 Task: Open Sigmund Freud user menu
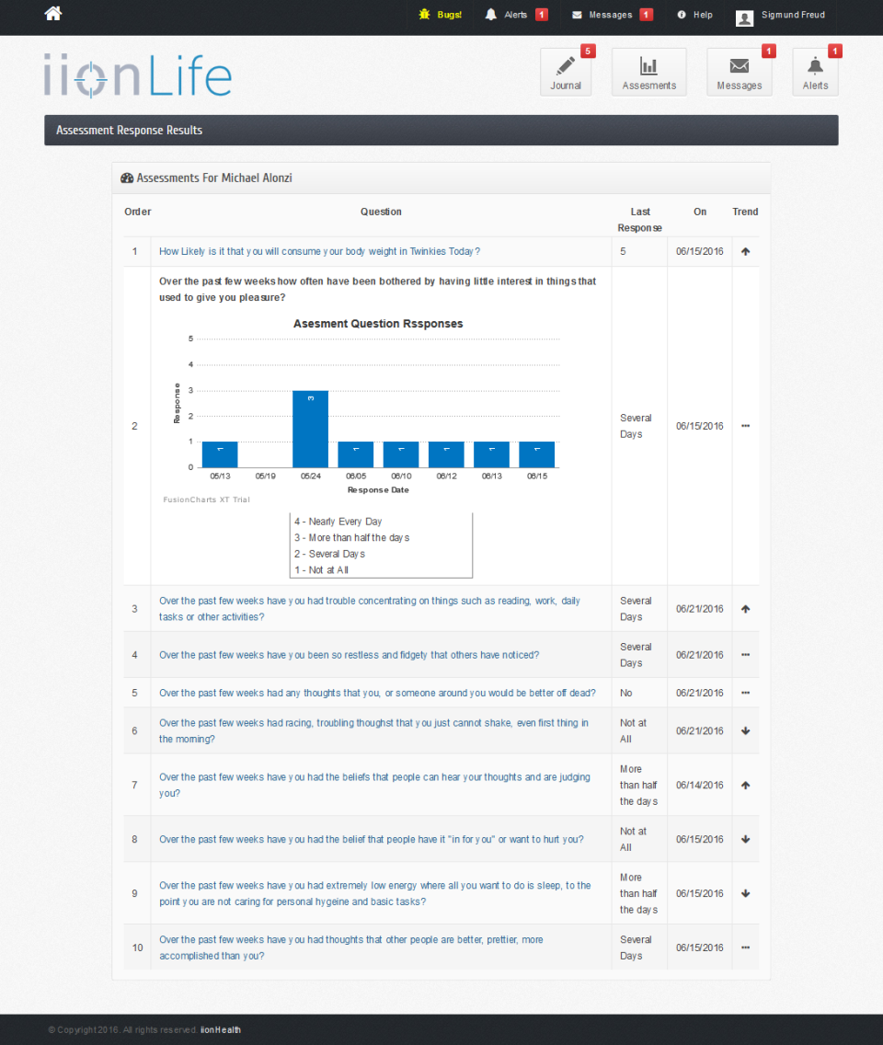(x=781, y=16)
